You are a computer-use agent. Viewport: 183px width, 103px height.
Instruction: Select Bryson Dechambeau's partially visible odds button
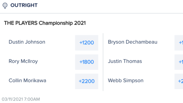tap(179, 43)
